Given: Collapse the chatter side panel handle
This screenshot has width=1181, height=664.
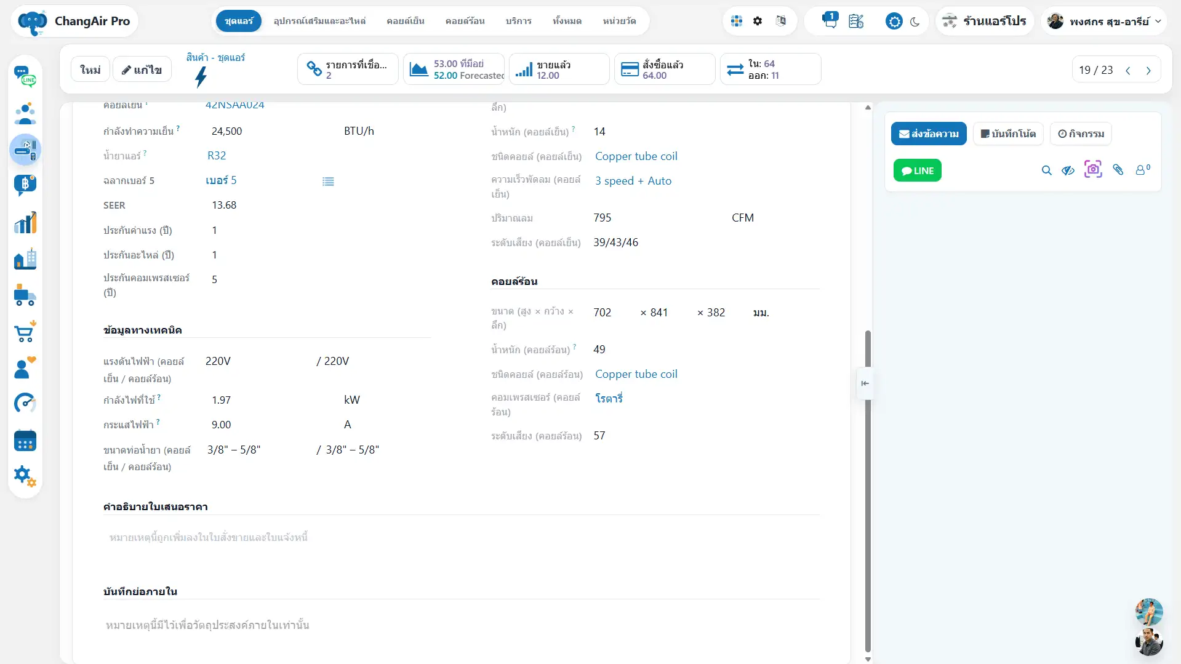Looking at the screenshot, I should click(865, 383).
